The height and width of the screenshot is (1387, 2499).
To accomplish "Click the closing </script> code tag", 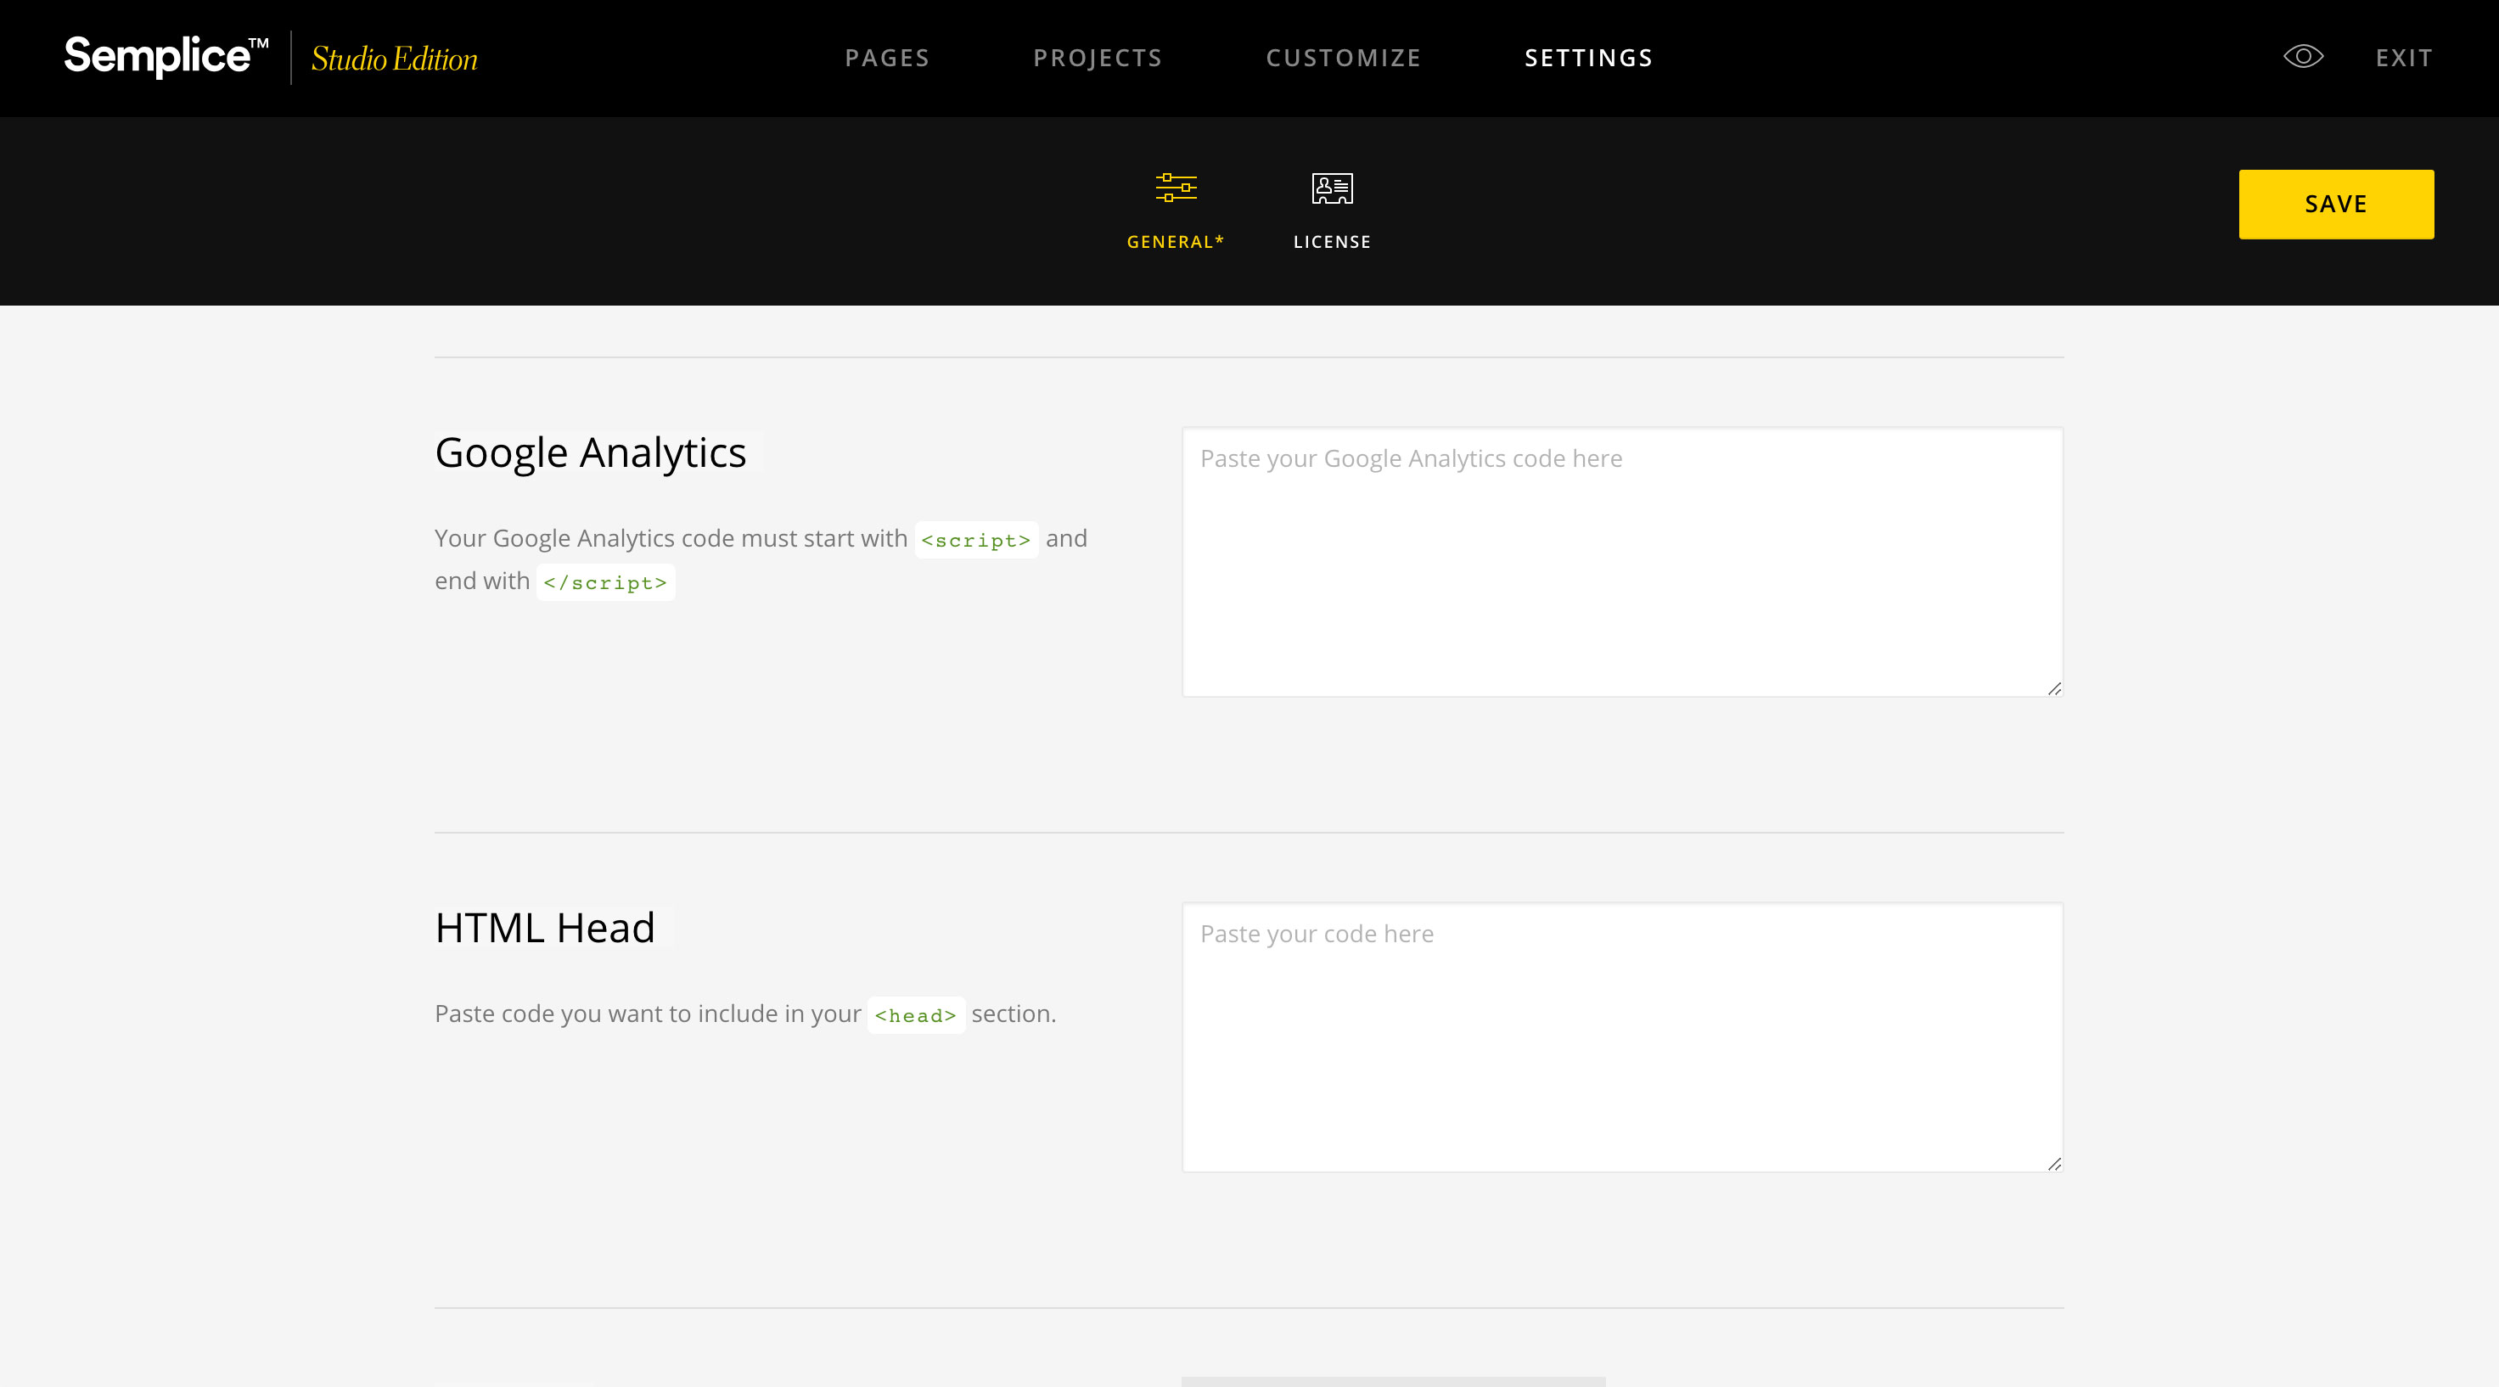I will point(605,583).
